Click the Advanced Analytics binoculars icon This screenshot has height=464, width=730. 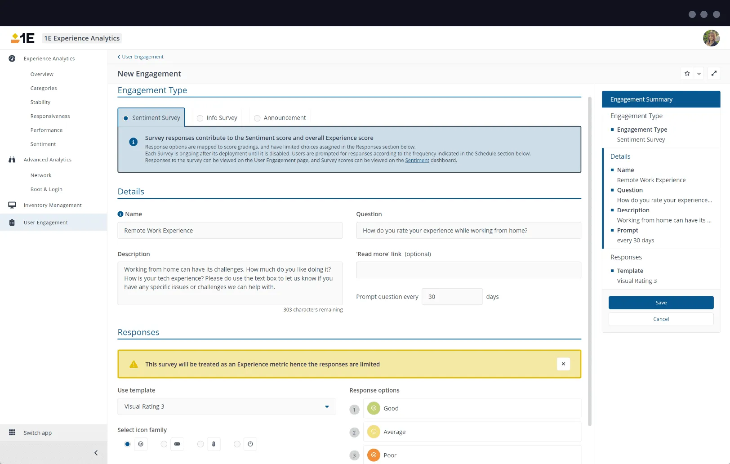click(12, 160)
